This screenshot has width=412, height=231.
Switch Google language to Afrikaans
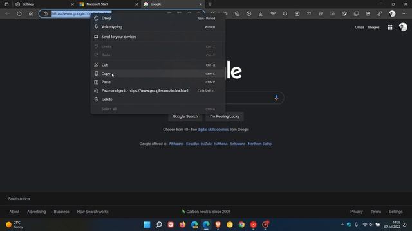176,144
